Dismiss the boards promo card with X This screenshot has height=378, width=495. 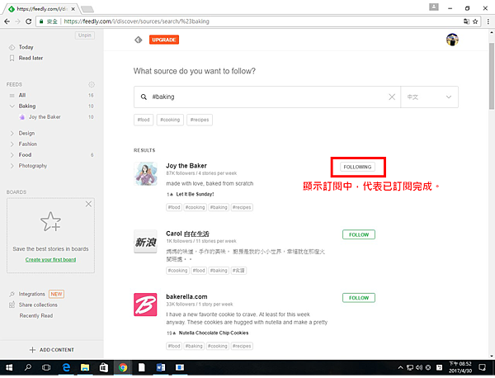click(88, 204)
